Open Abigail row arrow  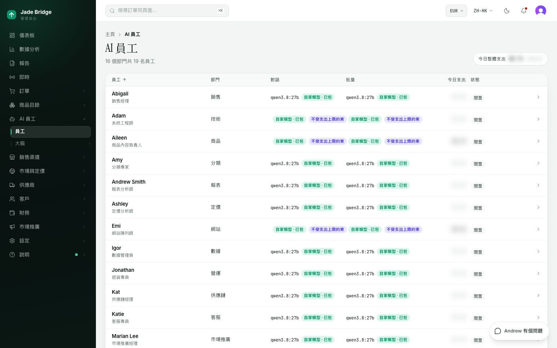(538, 97)
